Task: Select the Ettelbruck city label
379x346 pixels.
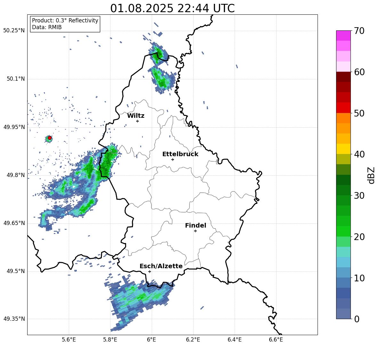Action: tap(180, 154)
